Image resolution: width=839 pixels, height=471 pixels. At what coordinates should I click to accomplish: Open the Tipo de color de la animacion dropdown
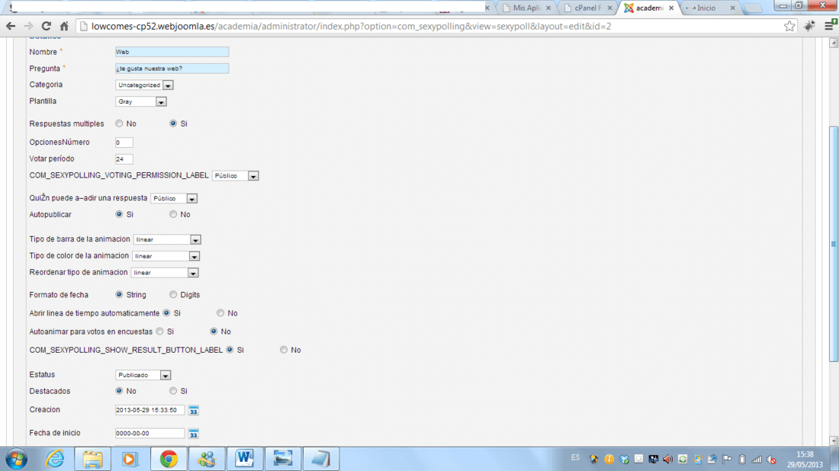pyautogui.click(x=166, y=256)
